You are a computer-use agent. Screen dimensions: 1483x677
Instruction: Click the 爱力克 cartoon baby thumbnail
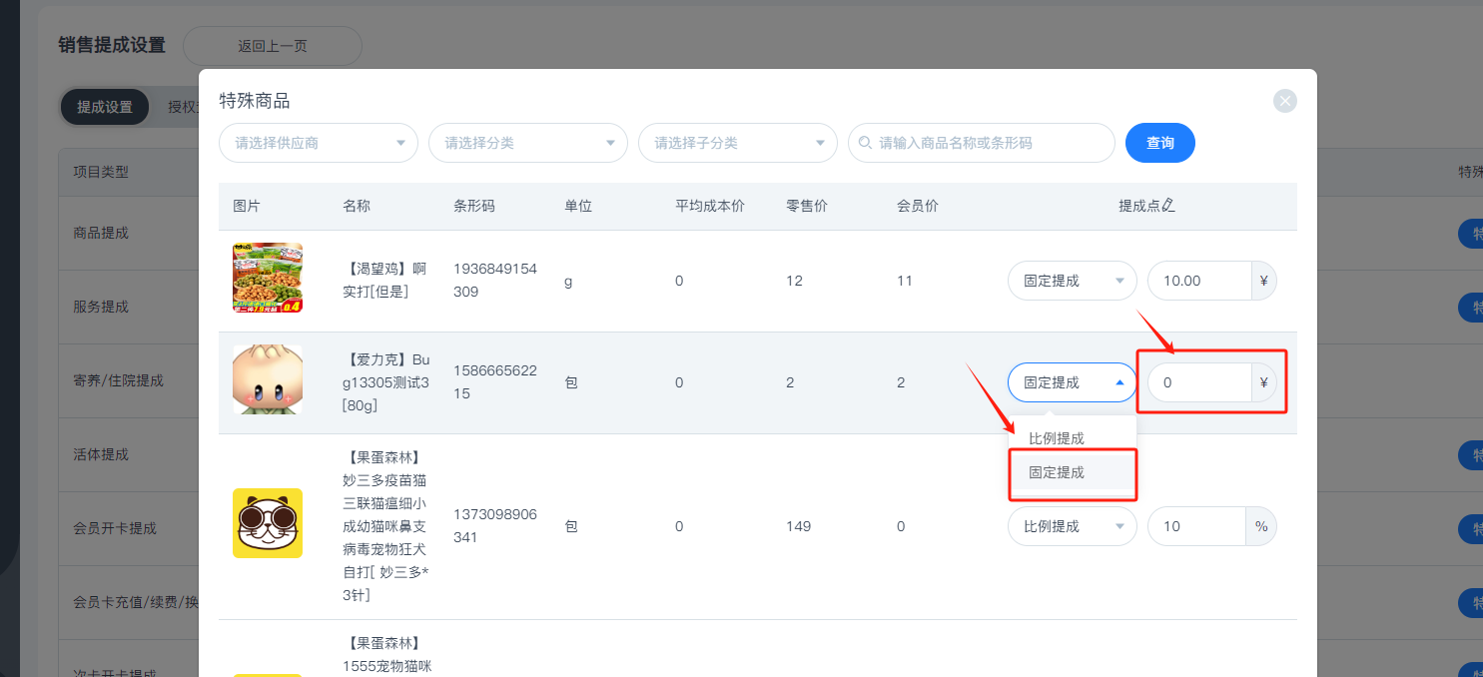(268, 379)
